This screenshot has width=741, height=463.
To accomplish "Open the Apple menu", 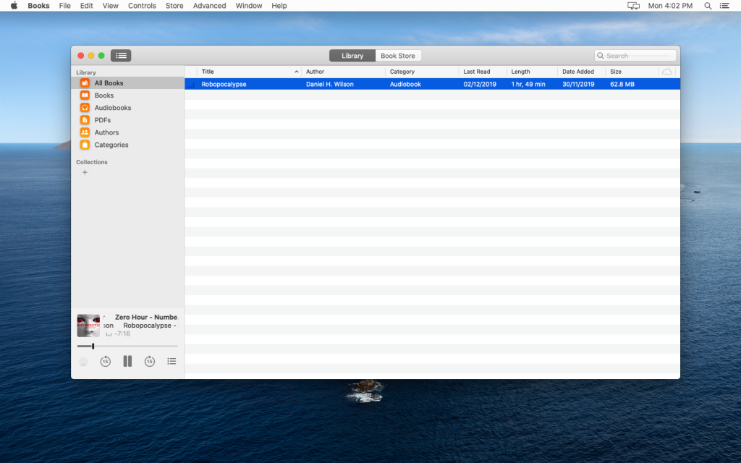I will point(14,6).
